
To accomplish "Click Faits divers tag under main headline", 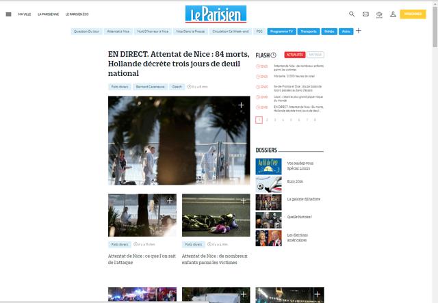I will click(x=120, y=87).
